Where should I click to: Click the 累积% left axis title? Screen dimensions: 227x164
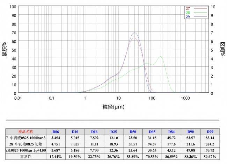point(5,49)
